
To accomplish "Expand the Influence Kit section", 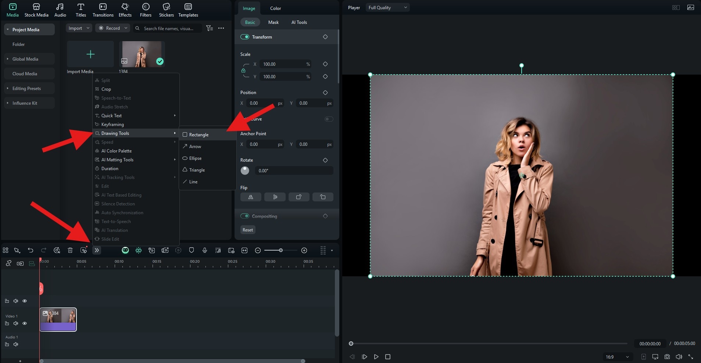I will coord(8,103).
